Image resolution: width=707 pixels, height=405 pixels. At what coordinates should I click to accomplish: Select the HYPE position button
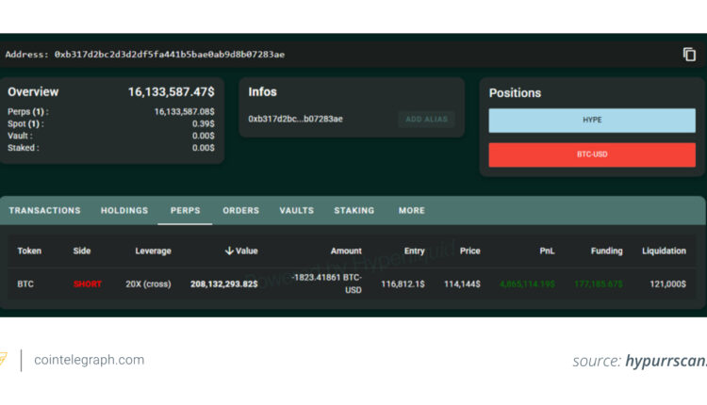(x=591, y=121)
